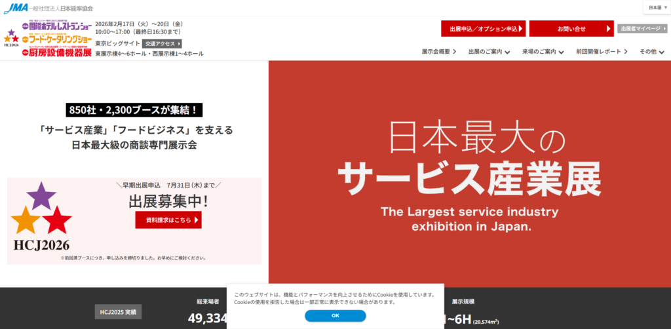Image resolution: width=671 pixels, height=329 pixels.
Task: Click the お問い合せ button
Action: [x=571, y=29]
